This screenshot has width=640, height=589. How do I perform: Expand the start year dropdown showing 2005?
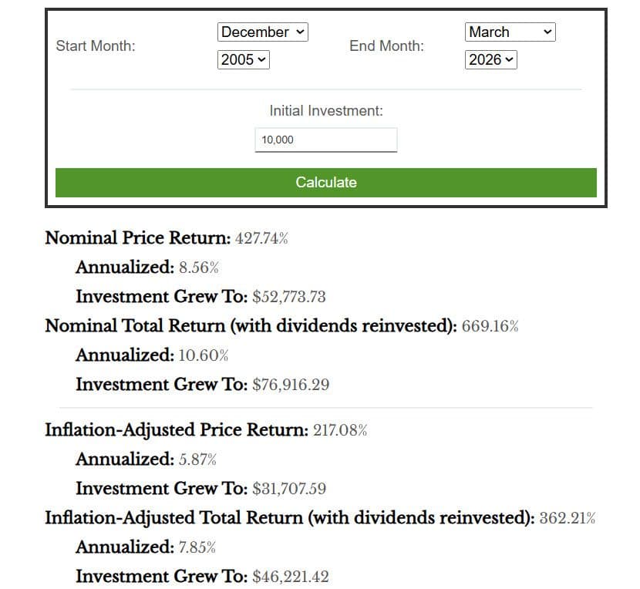pos(244,59)
